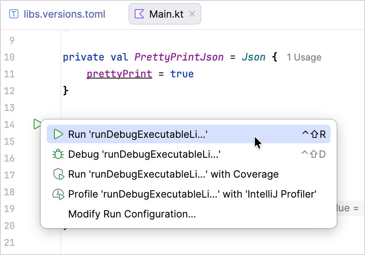Viewport: 365px width, 255px height.
Task: Click the Kotlin file icon on Main.kt tab
Action: click(x=139, y=14)
